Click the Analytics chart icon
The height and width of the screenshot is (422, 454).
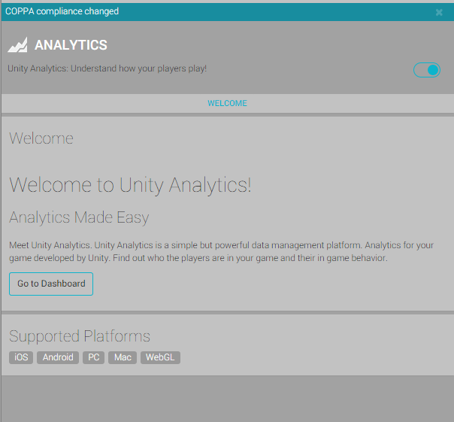pyautogui.click(x=17, y=45)
